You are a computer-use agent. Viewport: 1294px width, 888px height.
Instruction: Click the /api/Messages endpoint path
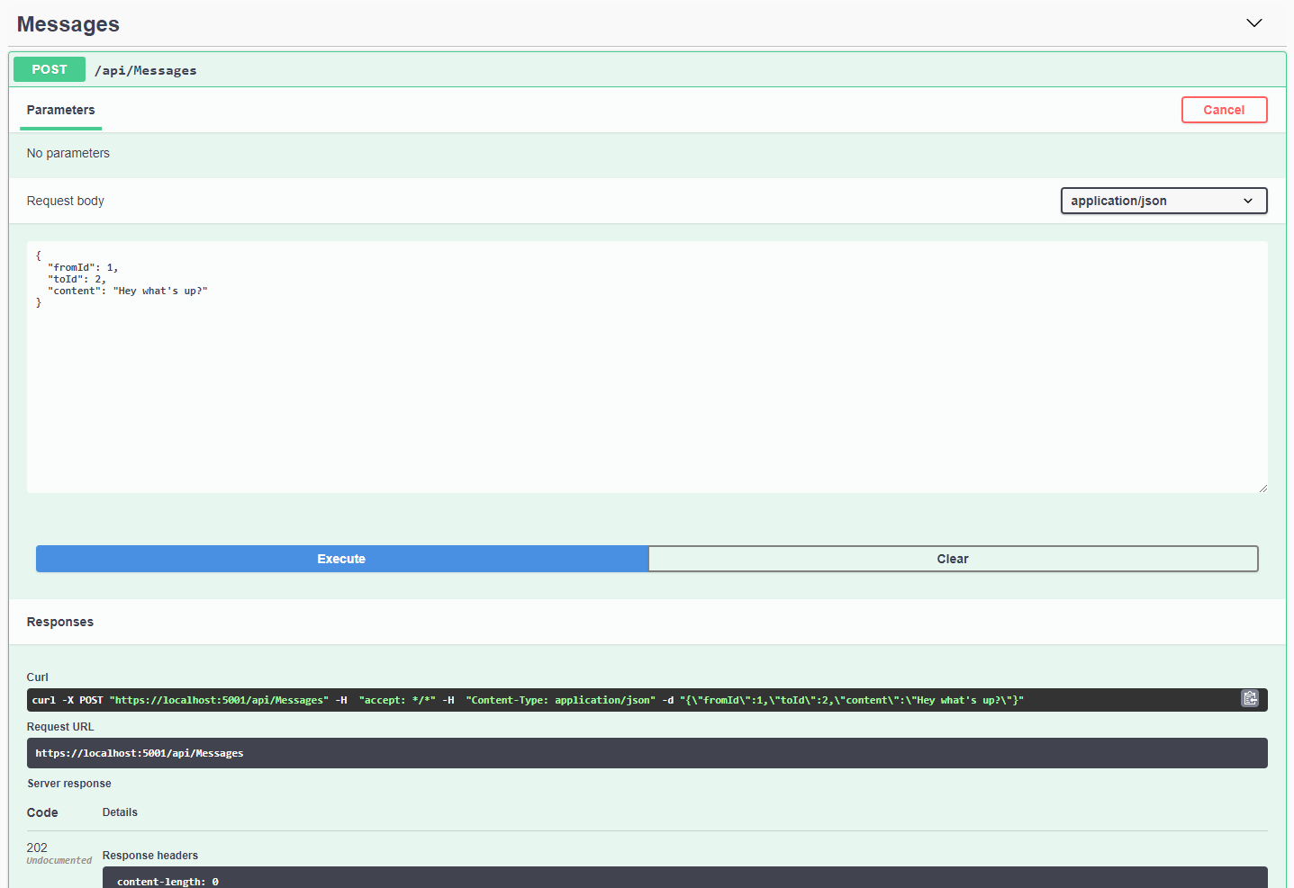coord(146,70)
